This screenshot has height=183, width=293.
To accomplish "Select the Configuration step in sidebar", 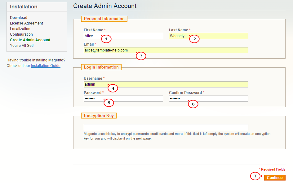I will pos(21,34).
